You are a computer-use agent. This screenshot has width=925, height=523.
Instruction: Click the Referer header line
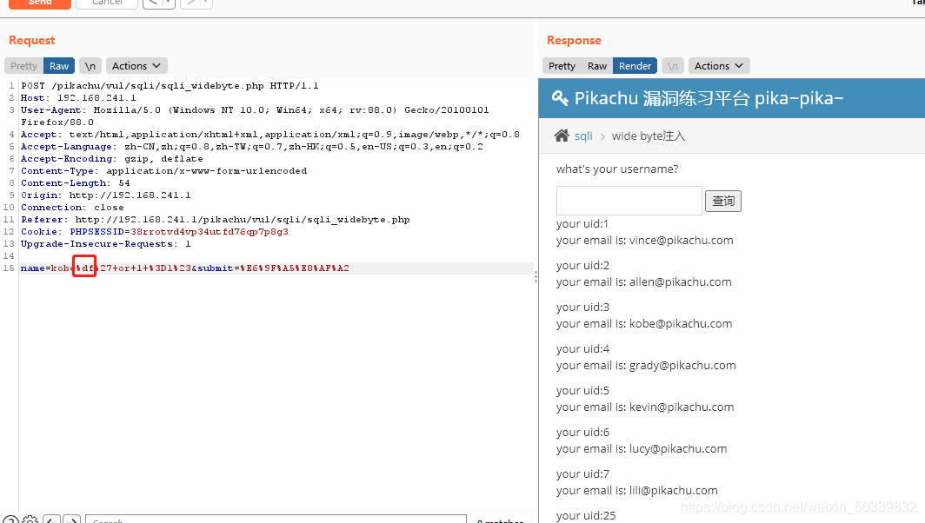[x=216, y=220]
